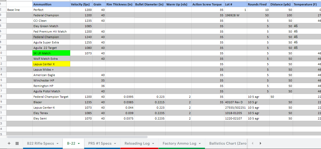Click the 0.0395 rim thickness value

(120, 97)
